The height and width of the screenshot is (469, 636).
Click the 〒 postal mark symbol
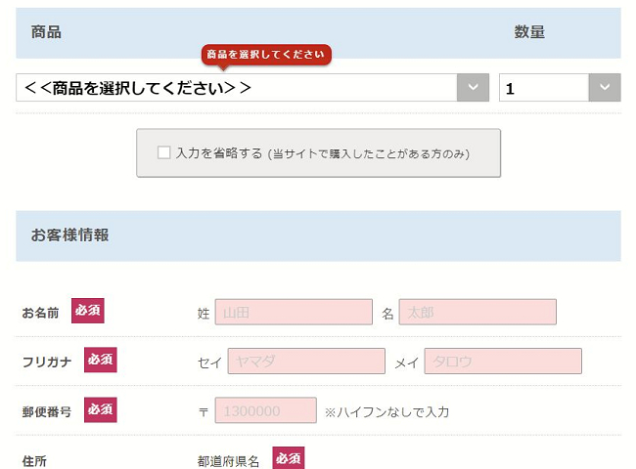(203, 411)
